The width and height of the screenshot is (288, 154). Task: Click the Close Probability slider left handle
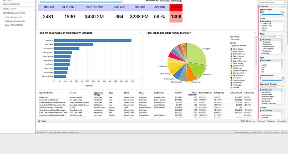coord(261,80)
